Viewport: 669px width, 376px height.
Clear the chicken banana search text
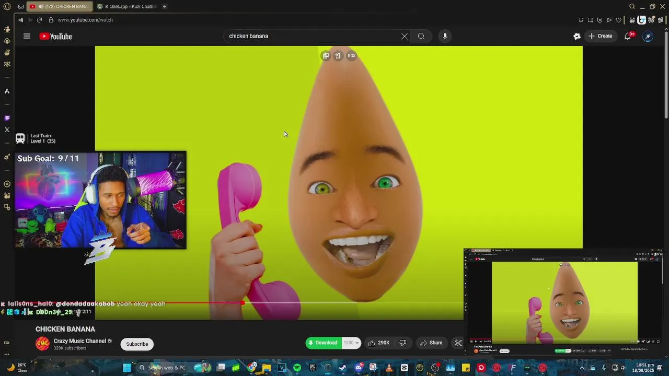pyautogui.click(x=404, y=36)
